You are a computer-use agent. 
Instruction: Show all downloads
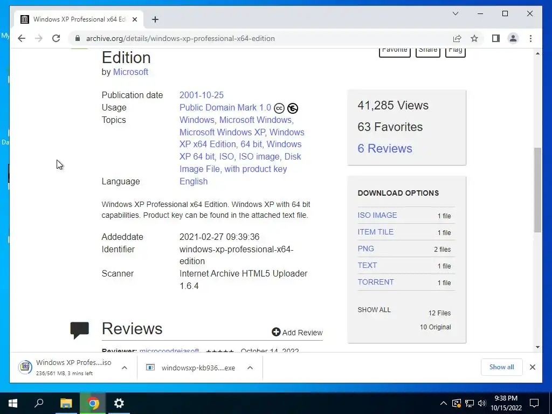tap(501, 367)
